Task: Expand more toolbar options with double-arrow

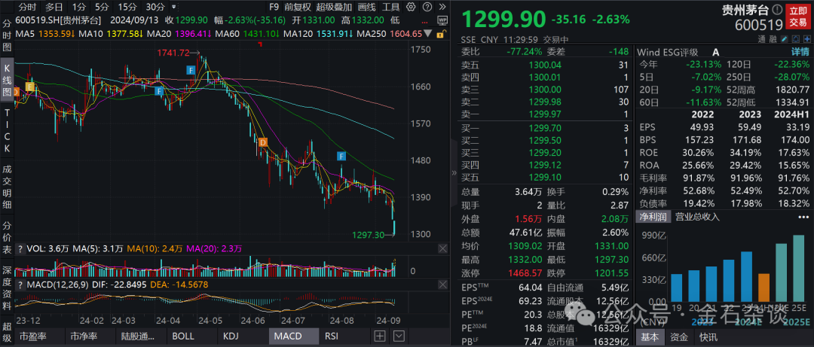Action: pyautogui.click(x=442, y=7)
